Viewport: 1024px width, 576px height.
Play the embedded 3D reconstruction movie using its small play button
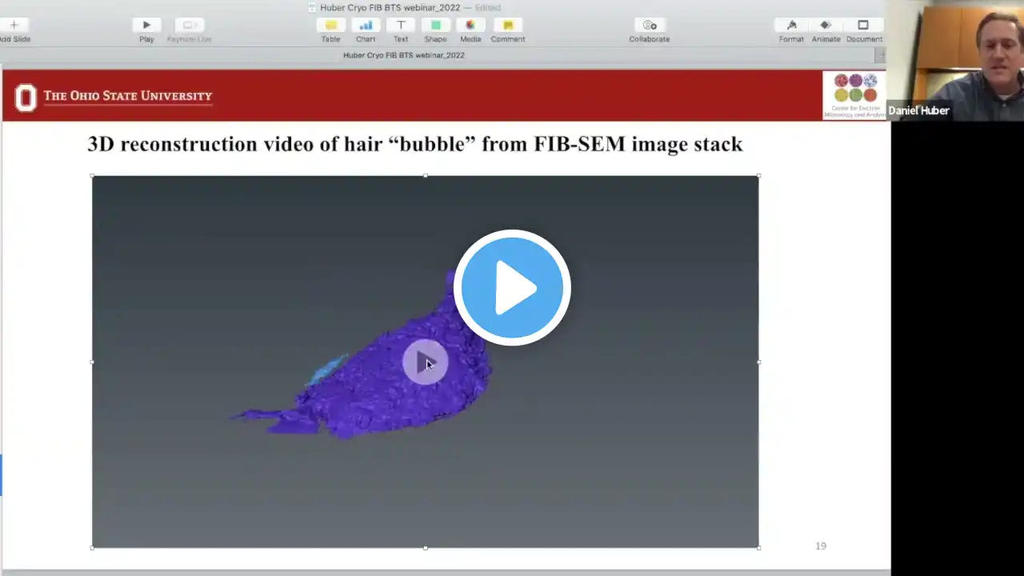(x=425, y=362)
